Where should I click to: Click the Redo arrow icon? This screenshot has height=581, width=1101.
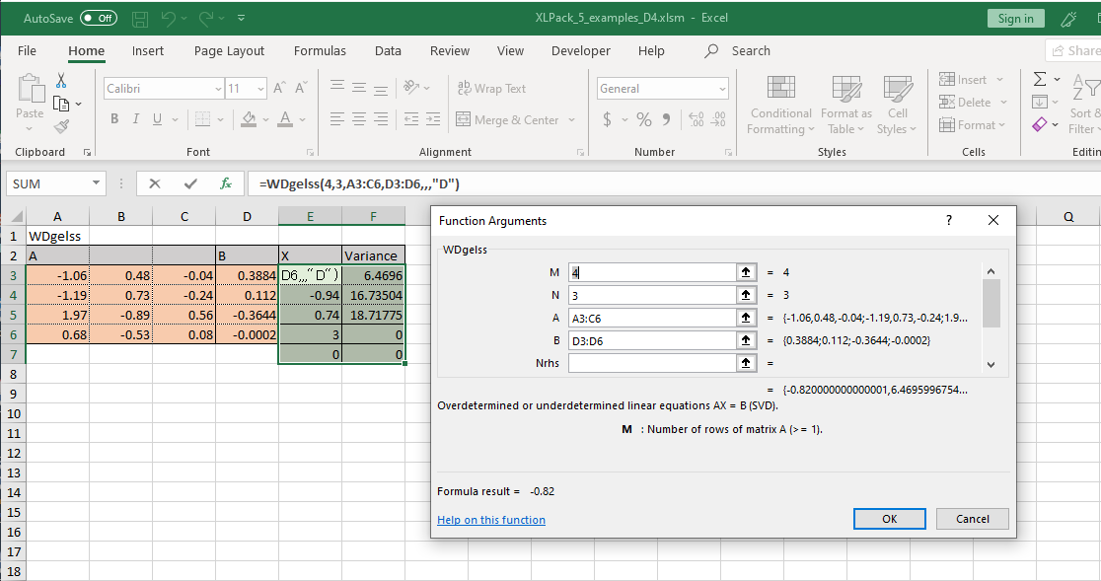pos(207,18)
